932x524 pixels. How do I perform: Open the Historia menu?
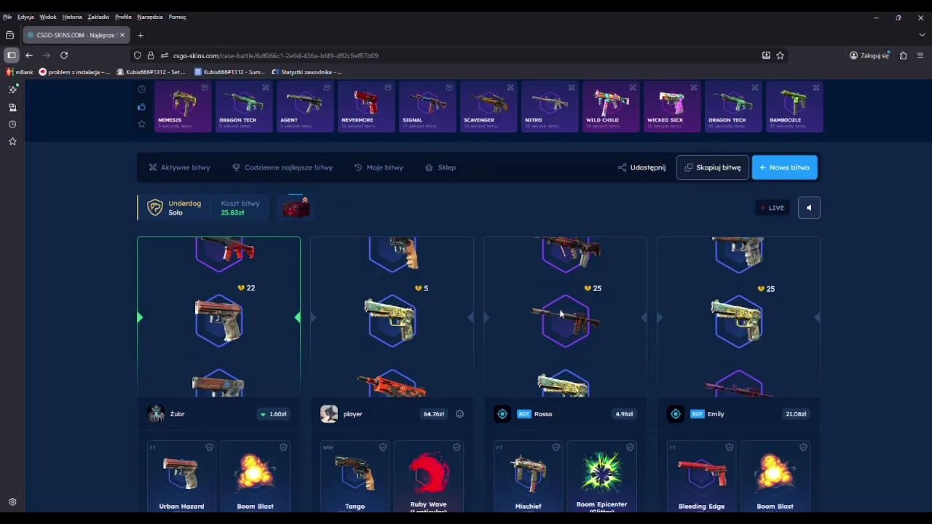72,17
